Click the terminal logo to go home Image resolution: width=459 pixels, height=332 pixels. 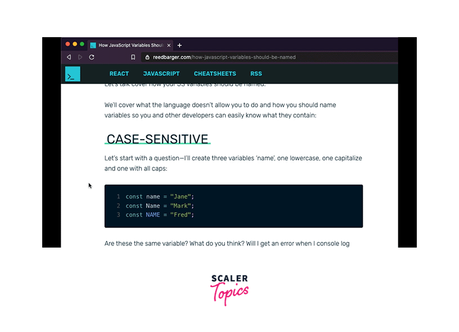point(73,74)
